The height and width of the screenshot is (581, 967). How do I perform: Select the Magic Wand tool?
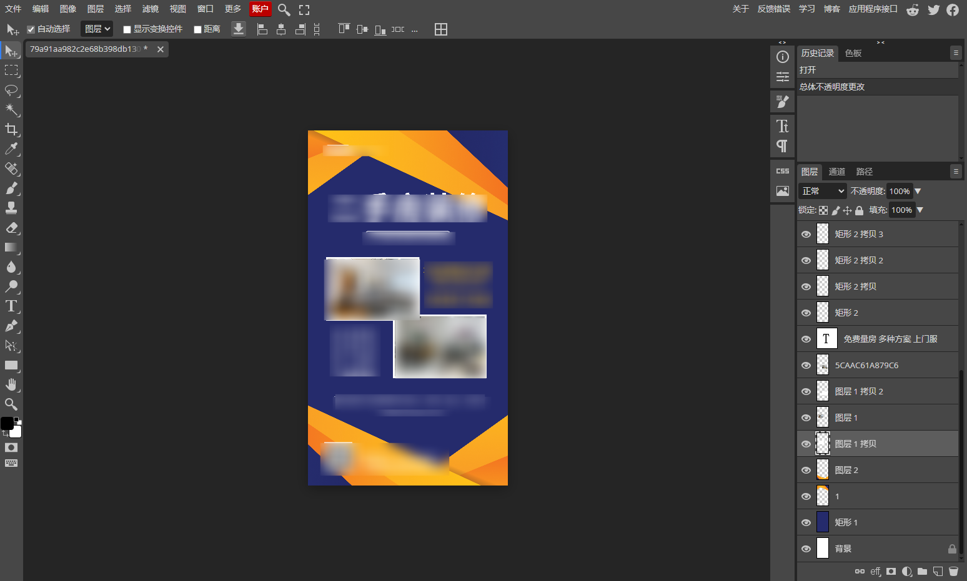point(11,110)
